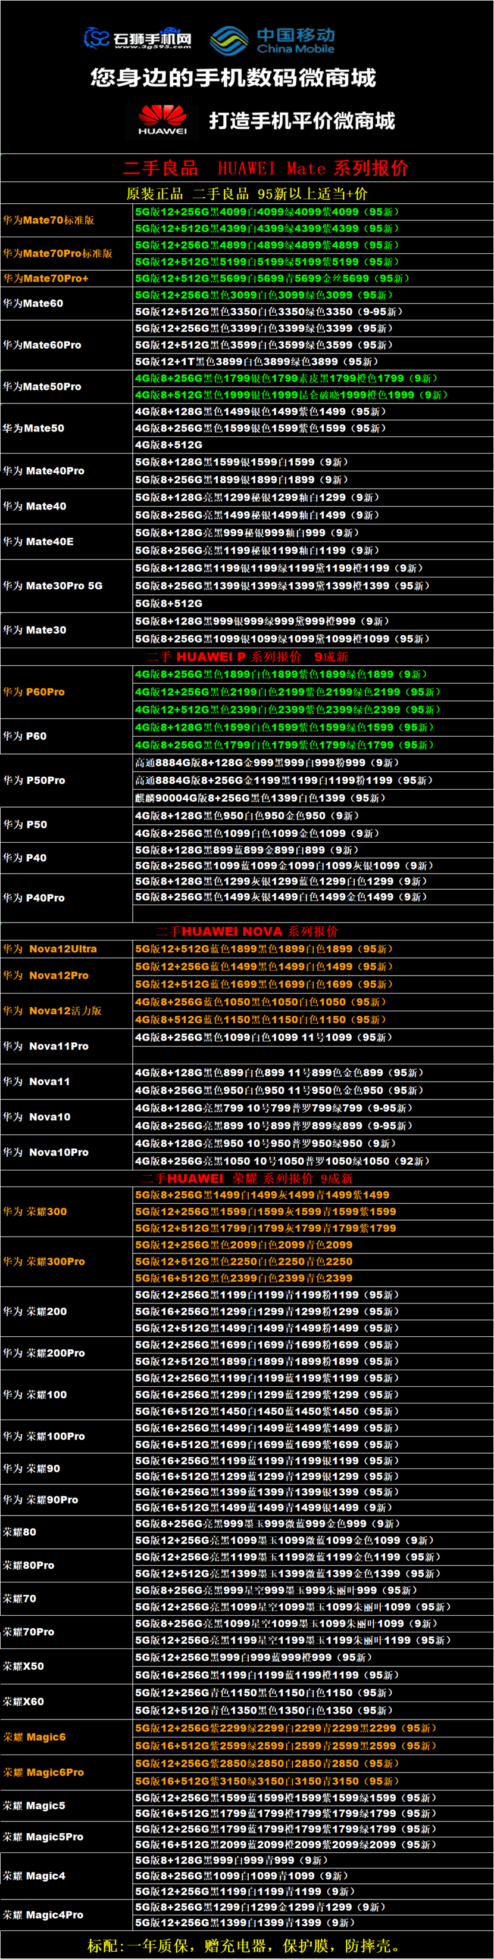Click the 二手HUAWEI NOVA 系列报价 section header
The image size is (494, 1959).
[x=247, y=931]
